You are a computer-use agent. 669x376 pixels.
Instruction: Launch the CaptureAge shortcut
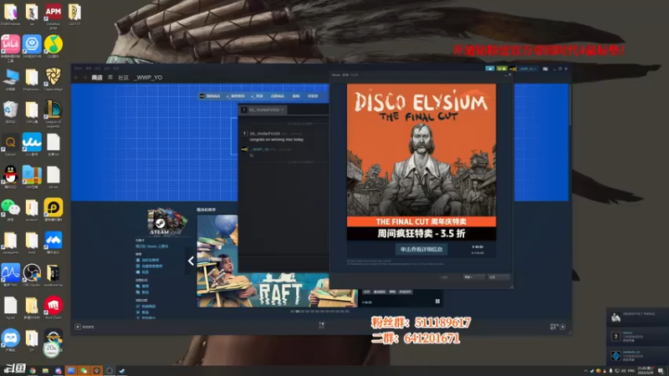pos(53,79)
